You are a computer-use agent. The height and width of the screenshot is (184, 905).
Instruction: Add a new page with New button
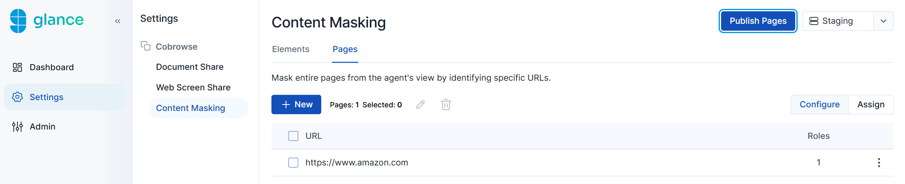coord(296,105)
